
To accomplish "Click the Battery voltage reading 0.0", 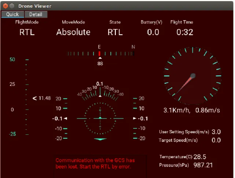I will tap(153, 32).
